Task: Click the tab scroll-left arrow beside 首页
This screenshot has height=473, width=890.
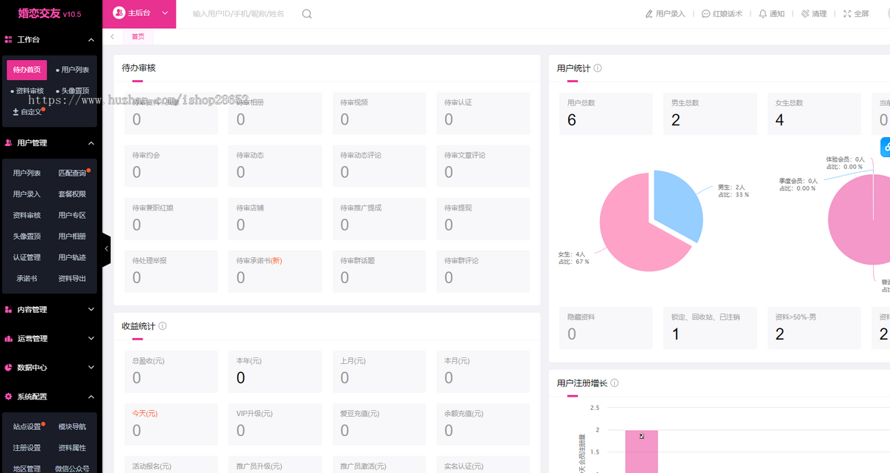Action: tap(112, 36)
